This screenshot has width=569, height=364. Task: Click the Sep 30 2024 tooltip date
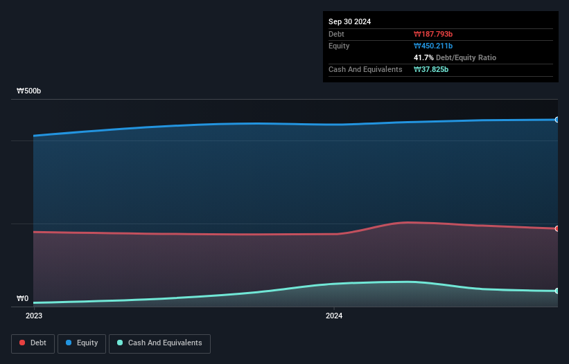(349, 21)
